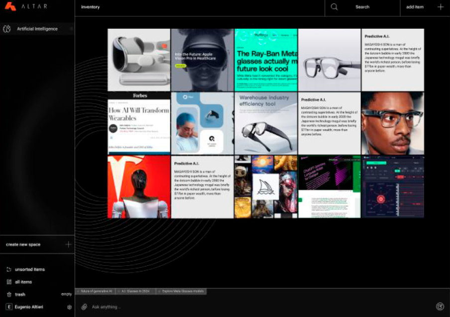Open the Apple Vision Pro headset product thumbnail
This screenshot has width=450, height=317.
point(139,60)
